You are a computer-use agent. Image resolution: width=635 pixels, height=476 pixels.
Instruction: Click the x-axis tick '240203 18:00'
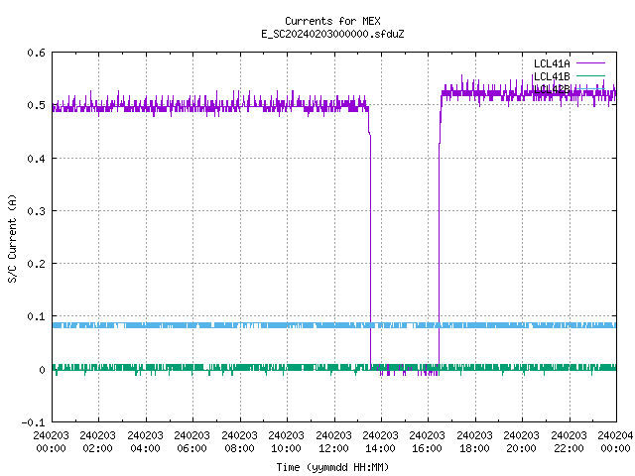[474, 442]
